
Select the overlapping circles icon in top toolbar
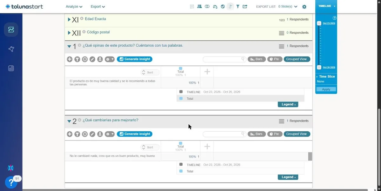pyautogui.click(x=207, y=6)
